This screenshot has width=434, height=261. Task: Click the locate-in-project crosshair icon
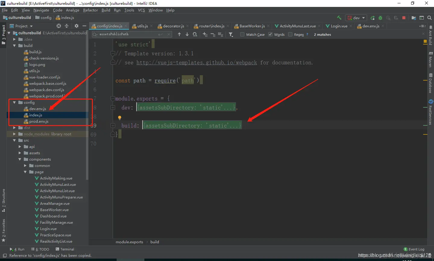click(x=59, y=26)
